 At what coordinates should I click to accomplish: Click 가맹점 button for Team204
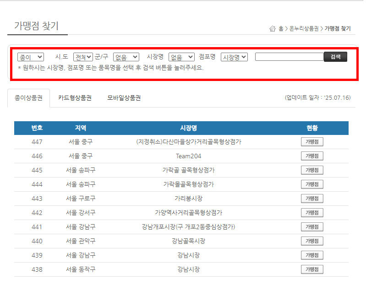[312, 156]
